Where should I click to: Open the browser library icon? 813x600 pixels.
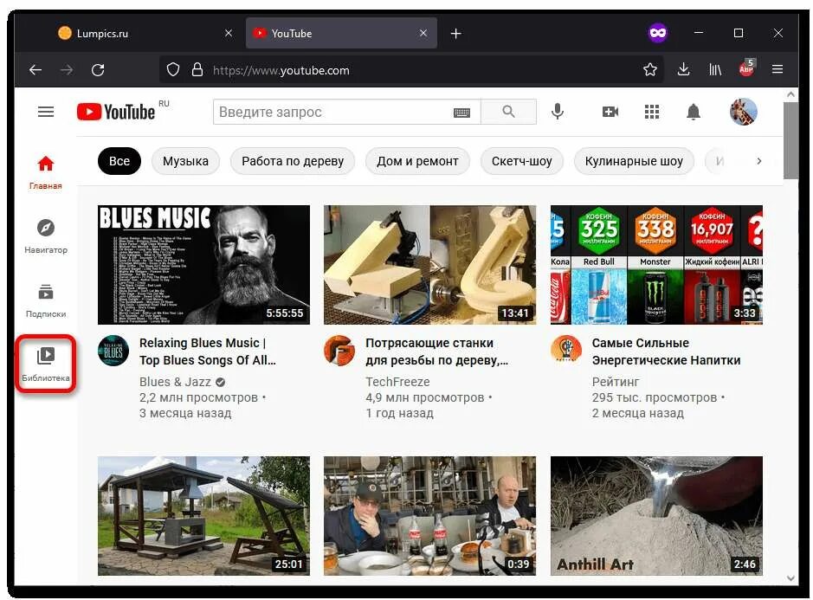[x=715, y=69]
